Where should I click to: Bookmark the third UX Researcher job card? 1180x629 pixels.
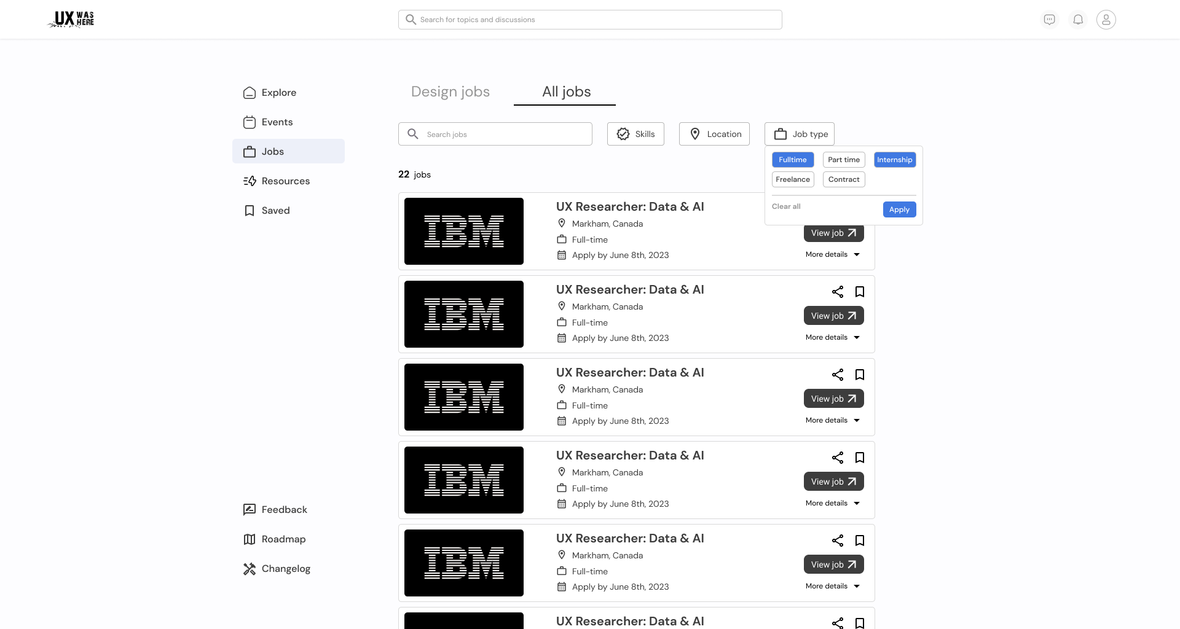[x=860, y=375]
